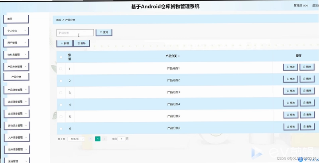The height and width of the screenshot is (163, 319).
Task: Sort by the 产品分类 column arrows
Action: pos(179,56)
